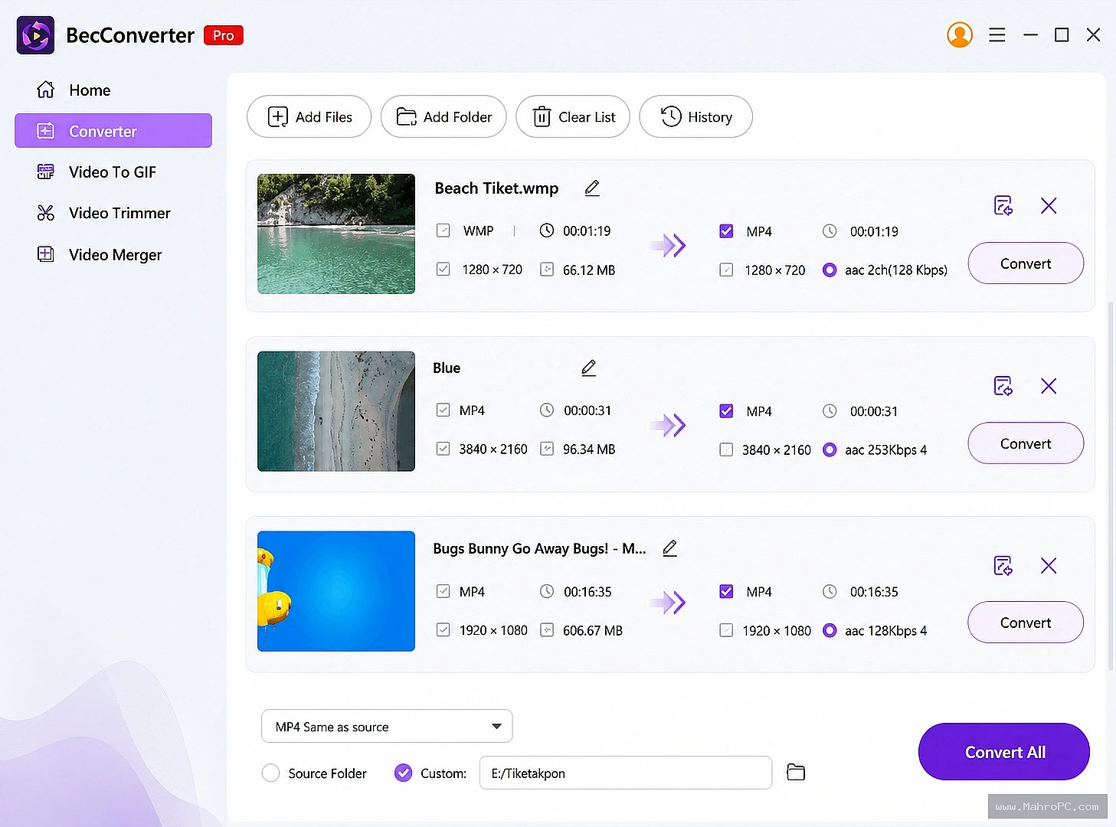Click the Blue source MP4 format checkbox
This screenshot has width=1116, height=827.
[443, 410]
